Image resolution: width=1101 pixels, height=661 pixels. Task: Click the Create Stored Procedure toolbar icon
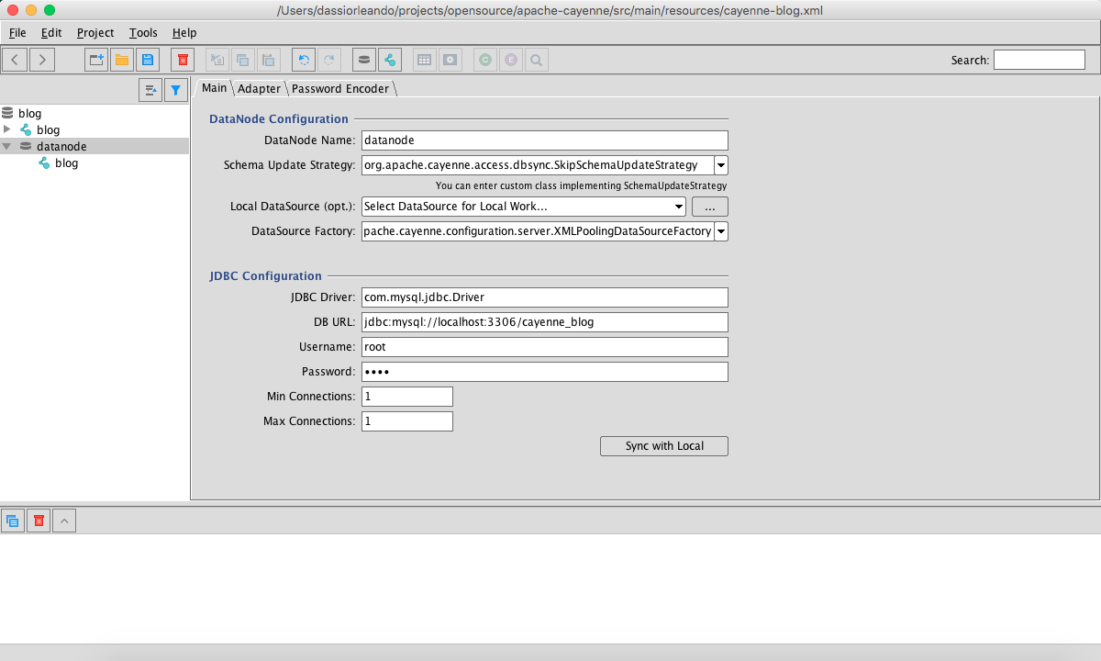pyautogui.click(x=450, y=60)
